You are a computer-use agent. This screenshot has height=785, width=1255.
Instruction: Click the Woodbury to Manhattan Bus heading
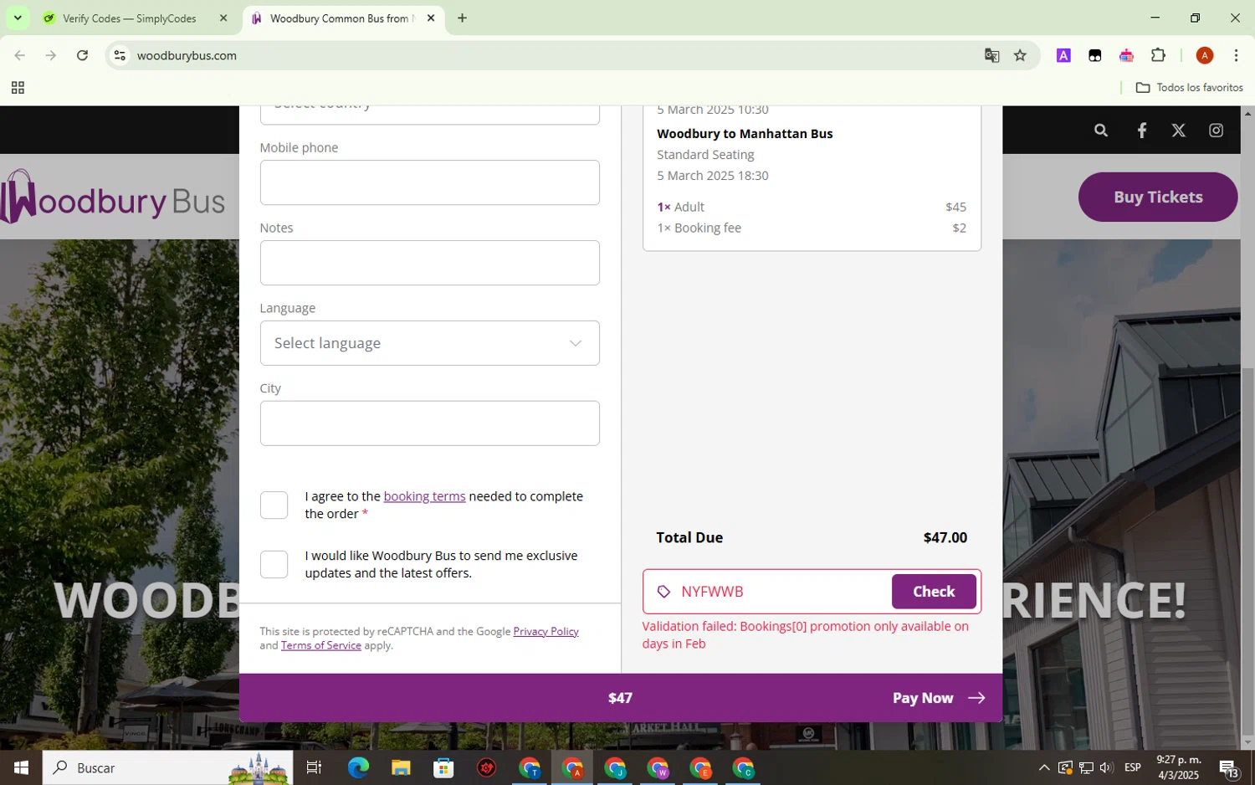[745, 134]
